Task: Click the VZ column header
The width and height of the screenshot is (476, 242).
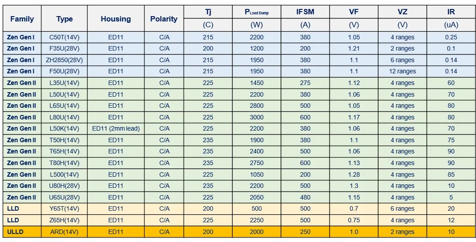Action: click(402, 12)
